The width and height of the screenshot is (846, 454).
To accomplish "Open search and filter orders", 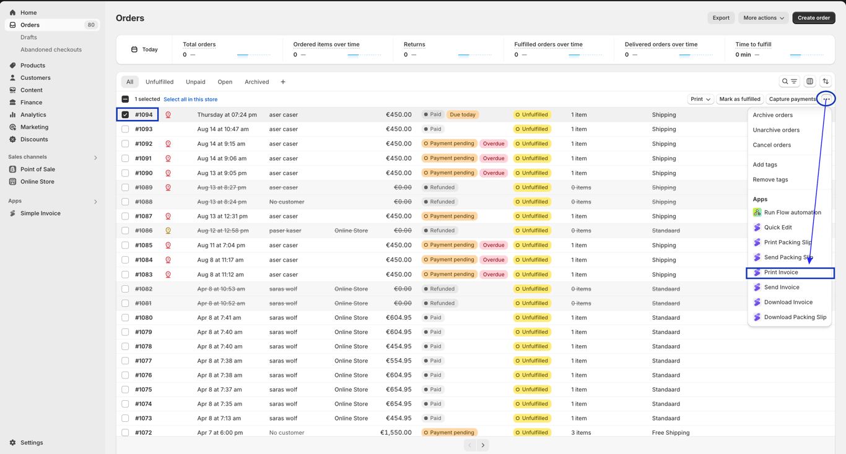I will [x=789, y=82].
